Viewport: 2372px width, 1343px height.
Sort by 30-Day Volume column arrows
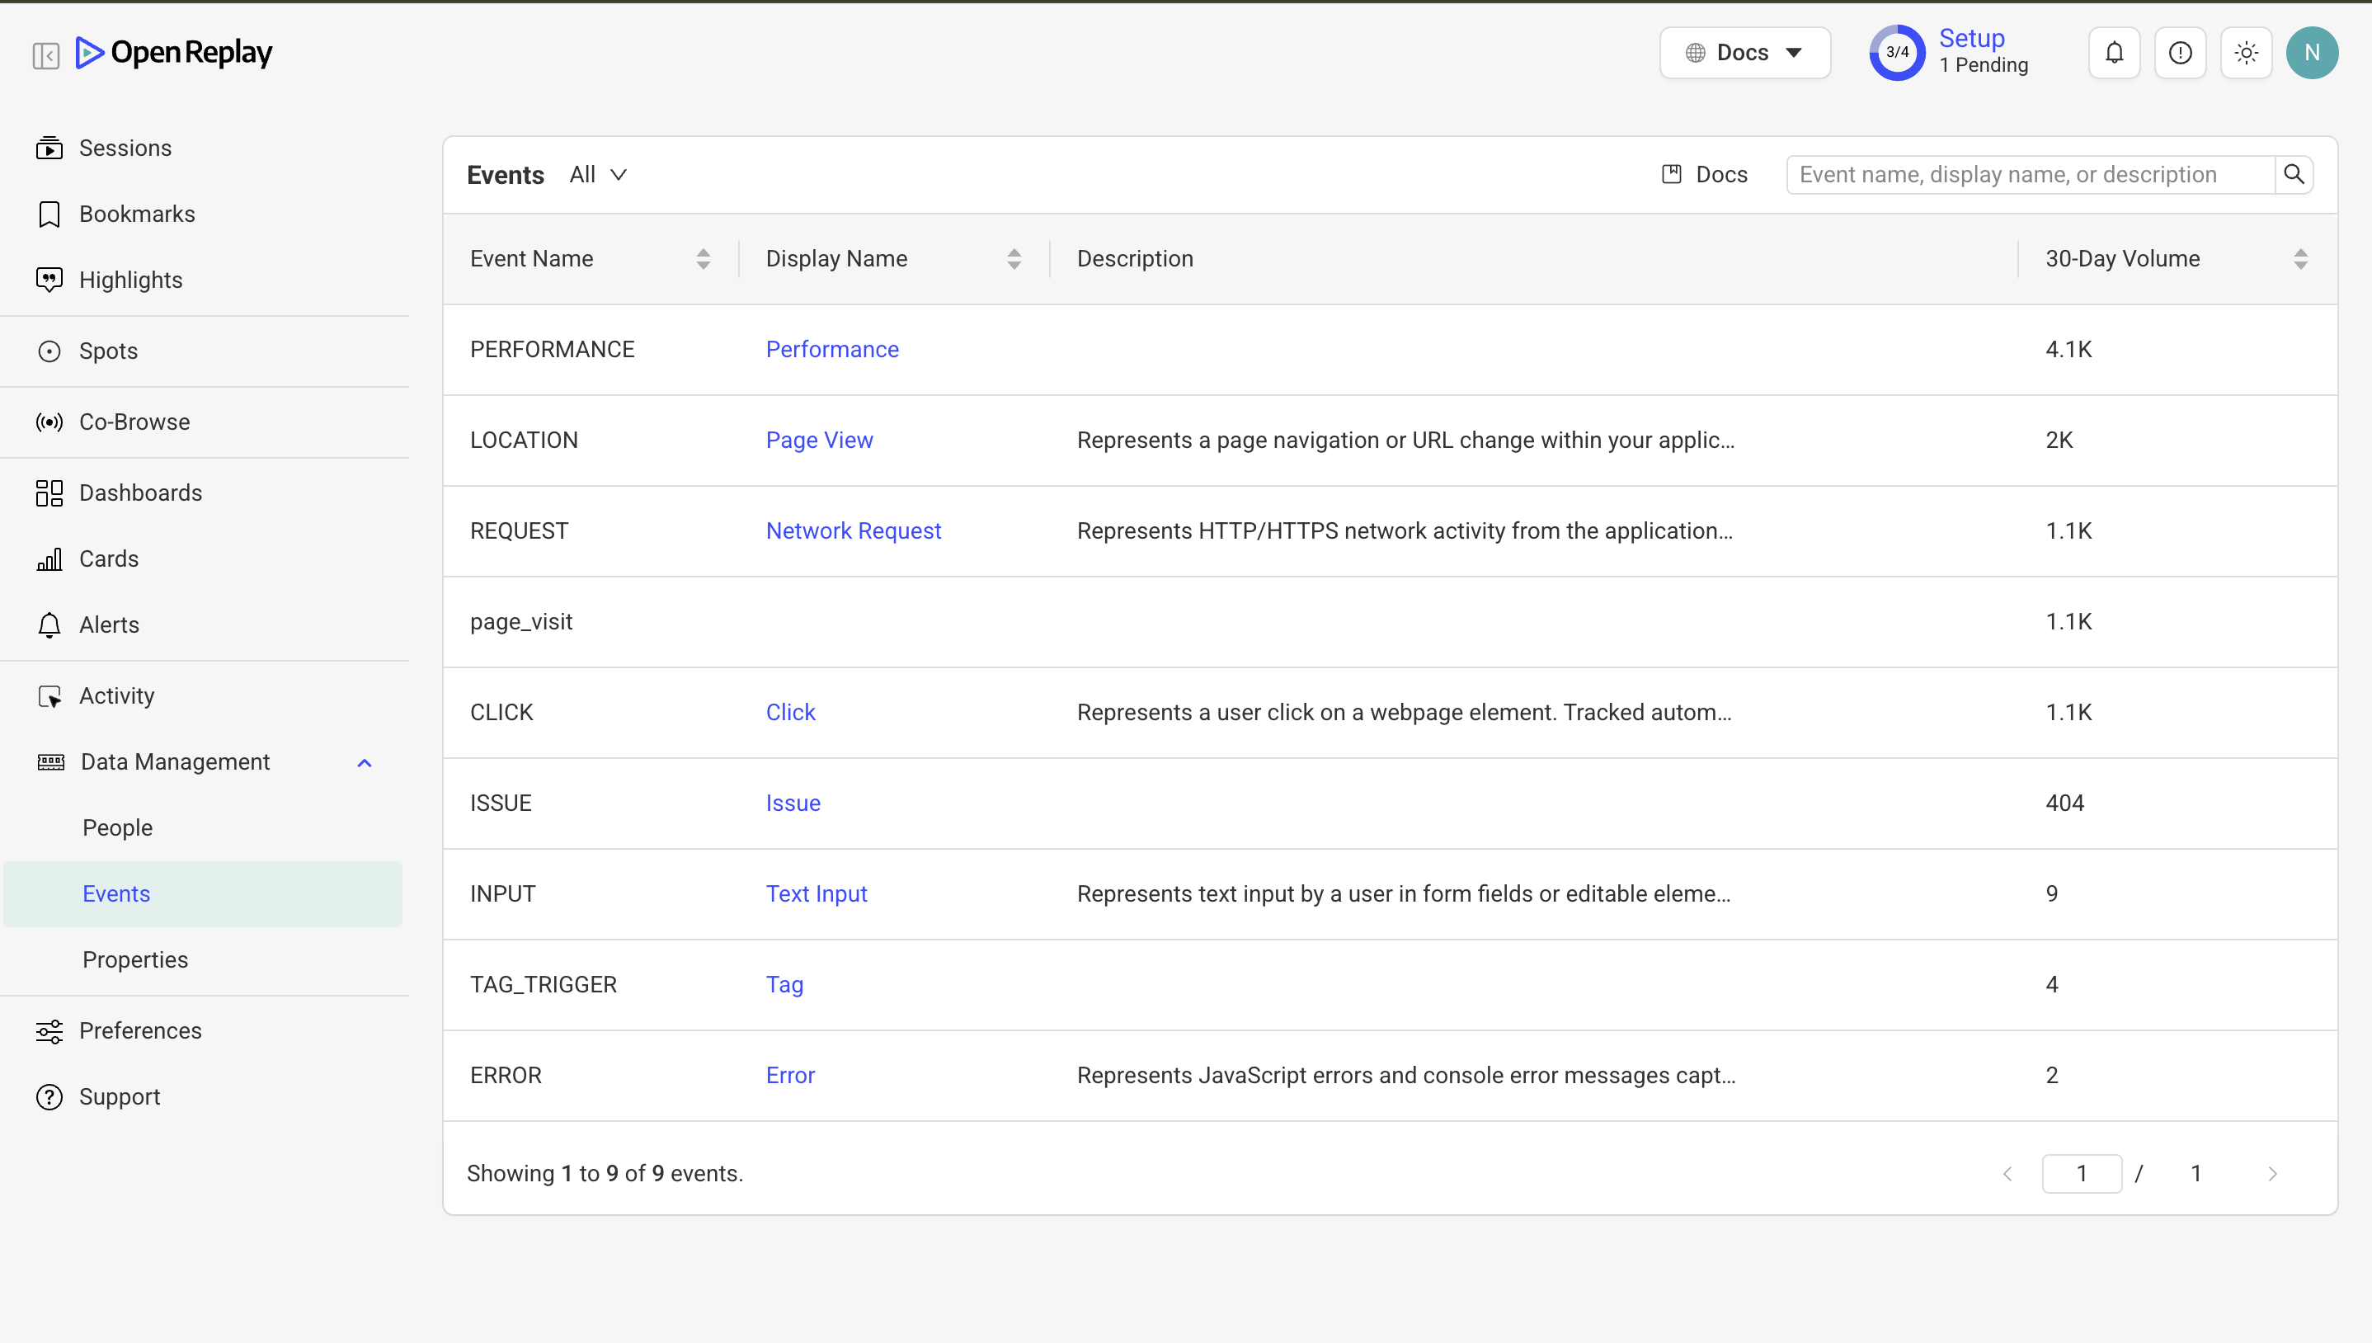2301,259
